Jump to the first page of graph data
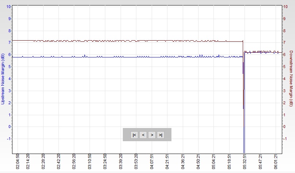 134,135
